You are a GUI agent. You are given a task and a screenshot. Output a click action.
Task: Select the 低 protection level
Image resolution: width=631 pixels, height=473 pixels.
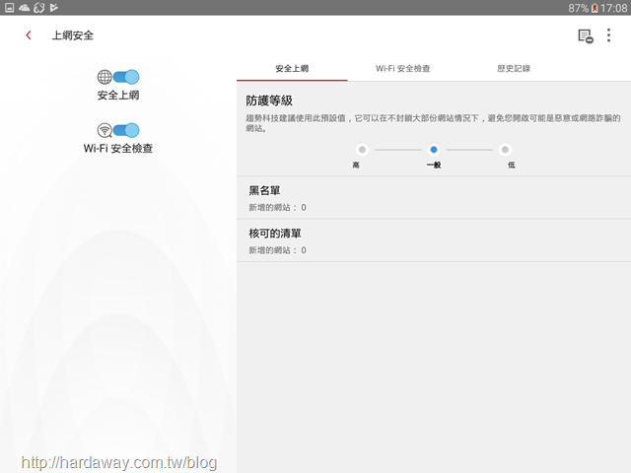(505, 150)
